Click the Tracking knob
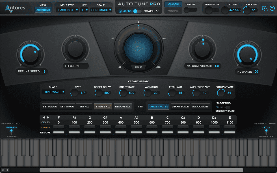 [246, 10]
